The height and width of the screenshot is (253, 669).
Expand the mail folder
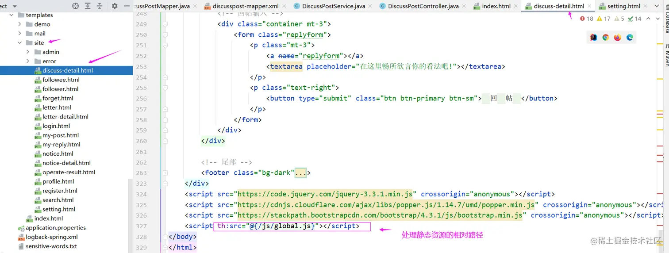click(19, 34)
